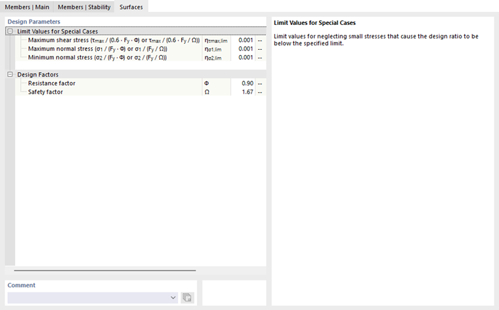Screen dimensions: 499x310
Task: Select the Minimum normal stress row
Action: (x=141, y=57)
